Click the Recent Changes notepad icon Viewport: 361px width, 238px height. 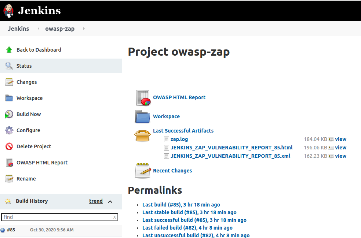pos(142,171)
